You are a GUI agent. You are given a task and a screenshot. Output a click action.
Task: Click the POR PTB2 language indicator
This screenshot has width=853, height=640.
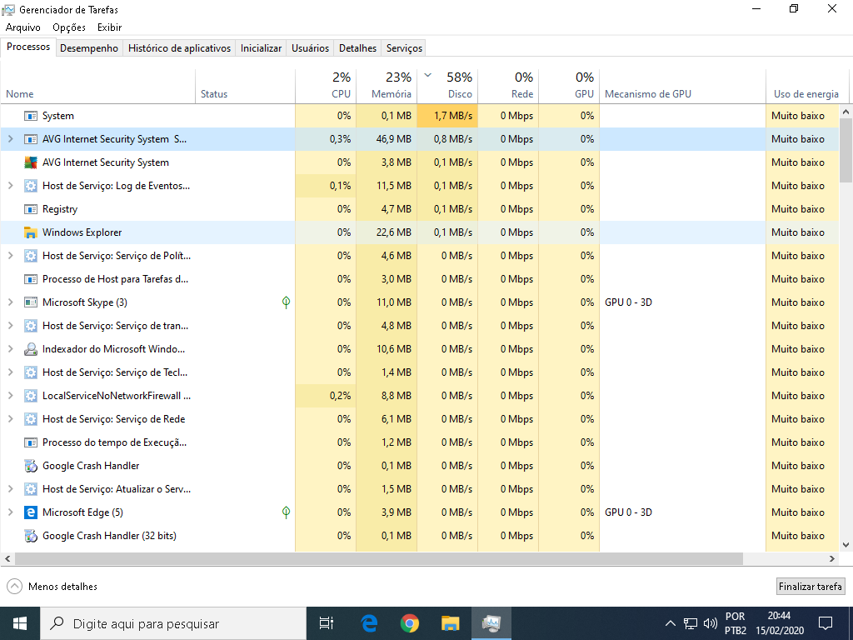[735, 623]
